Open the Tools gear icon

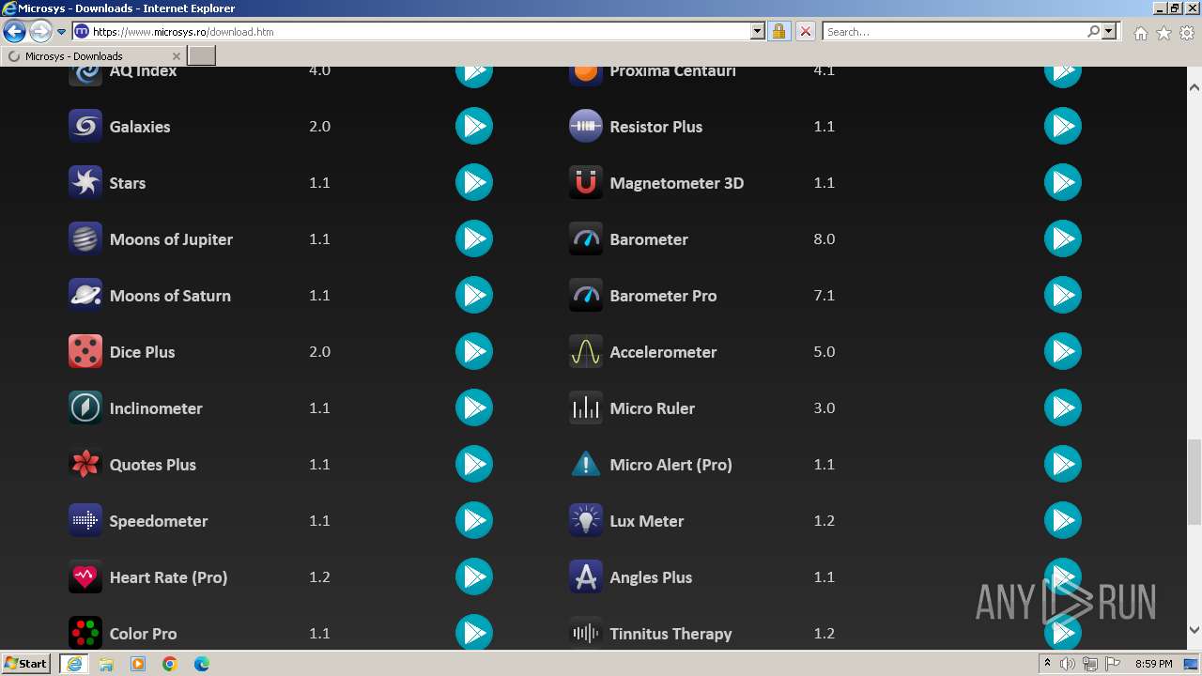pyautogui.click(x=1187, y=33)
